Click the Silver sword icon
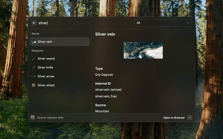Screen dimensions: 223x139 [33, 59]
